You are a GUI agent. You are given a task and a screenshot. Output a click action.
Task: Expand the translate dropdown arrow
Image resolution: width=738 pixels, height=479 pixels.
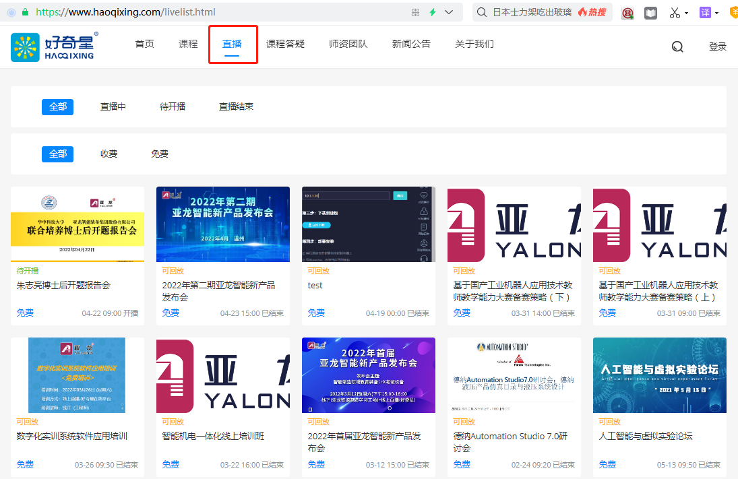(716, 13)
